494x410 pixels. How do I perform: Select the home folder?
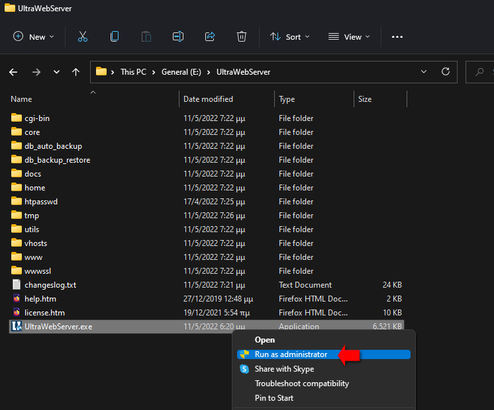point(34,188)
